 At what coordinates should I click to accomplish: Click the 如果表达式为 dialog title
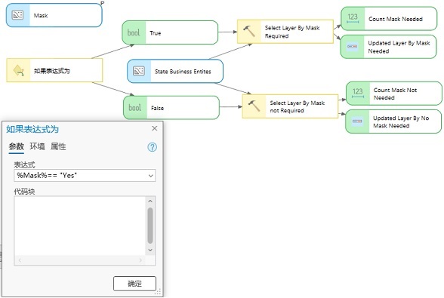[32, 129]
